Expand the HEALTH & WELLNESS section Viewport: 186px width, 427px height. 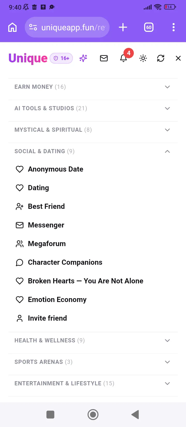tap(93, 340)
